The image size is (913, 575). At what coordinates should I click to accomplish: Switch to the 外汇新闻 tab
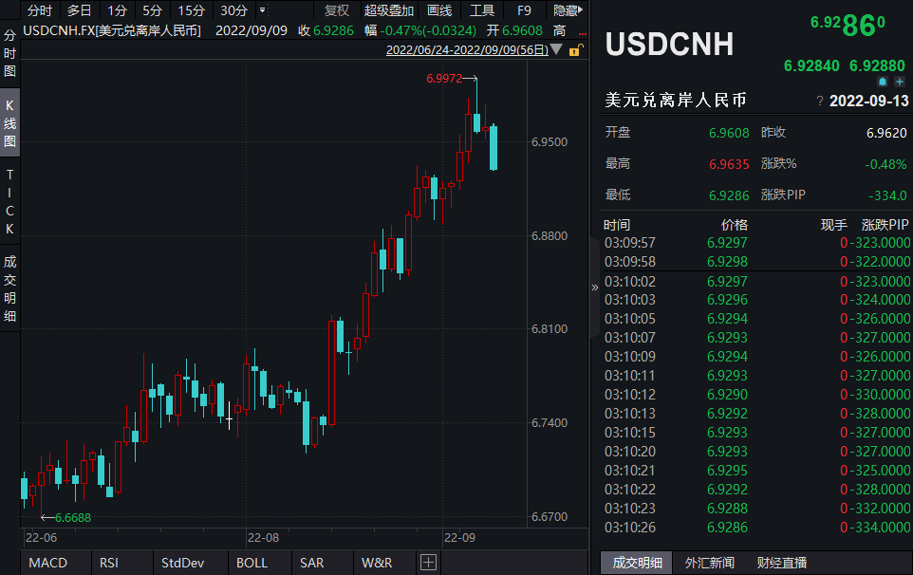point(709,563)
